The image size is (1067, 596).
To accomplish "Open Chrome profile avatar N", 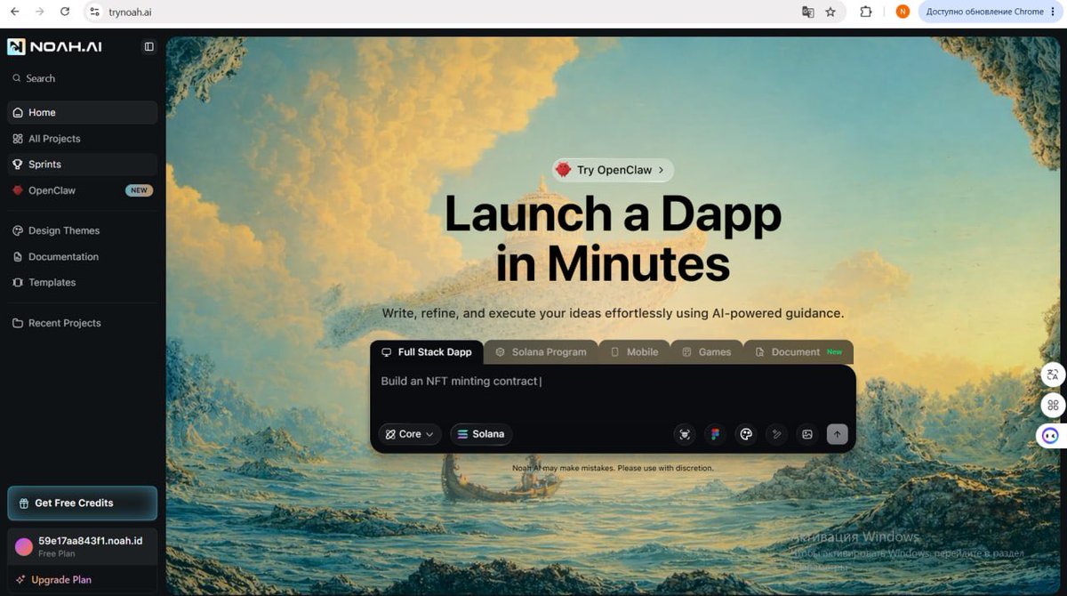I will pyautogui.click(x=903, y=12).
